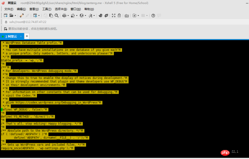Click the define('WP_DEBUG', false) line
Screen dimensions: 249x159
pos(25,109)
